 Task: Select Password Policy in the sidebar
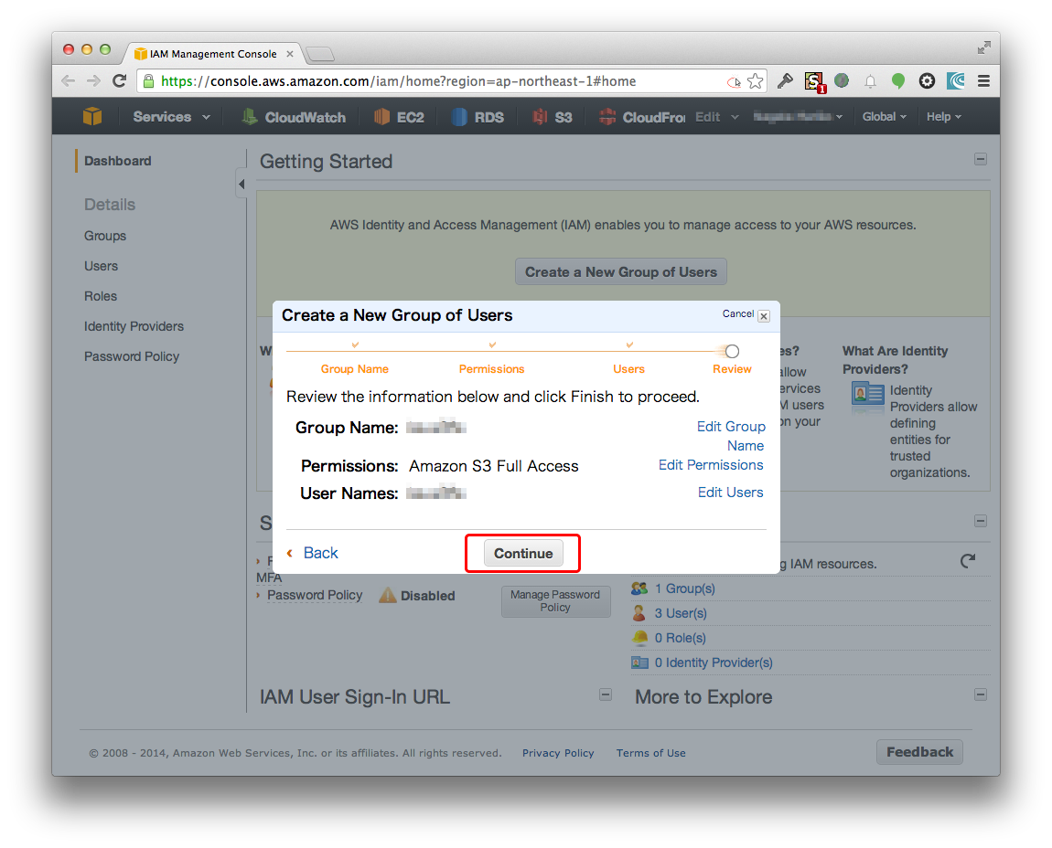(132, 356)
